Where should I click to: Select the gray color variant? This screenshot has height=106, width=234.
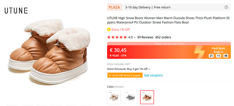[x=130, y=97]
